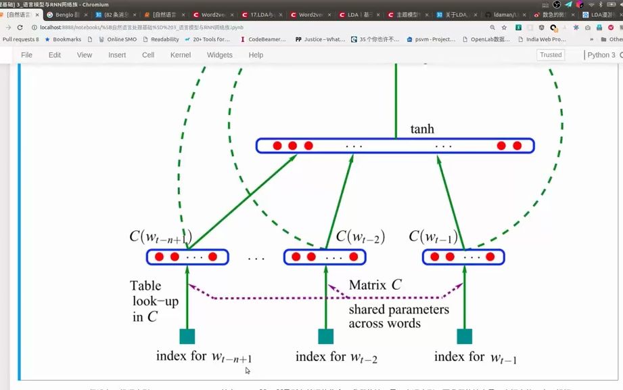This screenshot has height=390, width=623.
Task: Open Telegram from the system tray
Action: point(568,4)
